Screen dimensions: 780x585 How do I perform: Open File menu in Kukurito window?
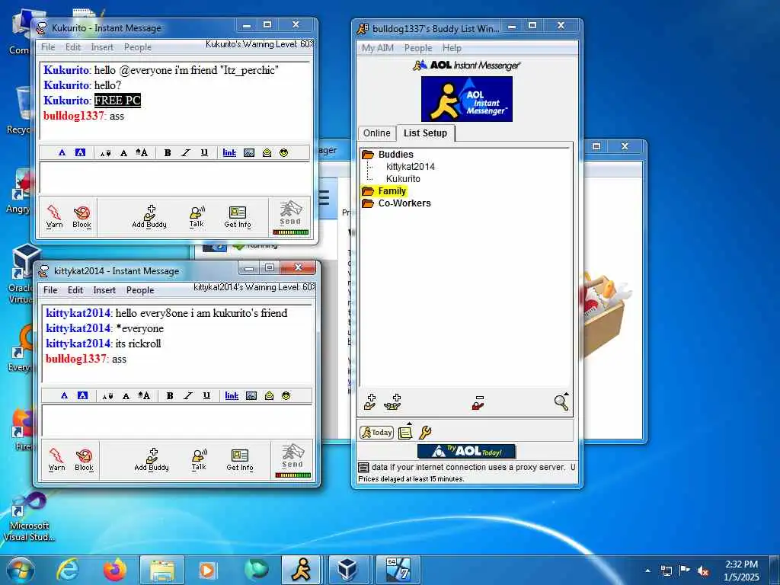click(48, 47)
